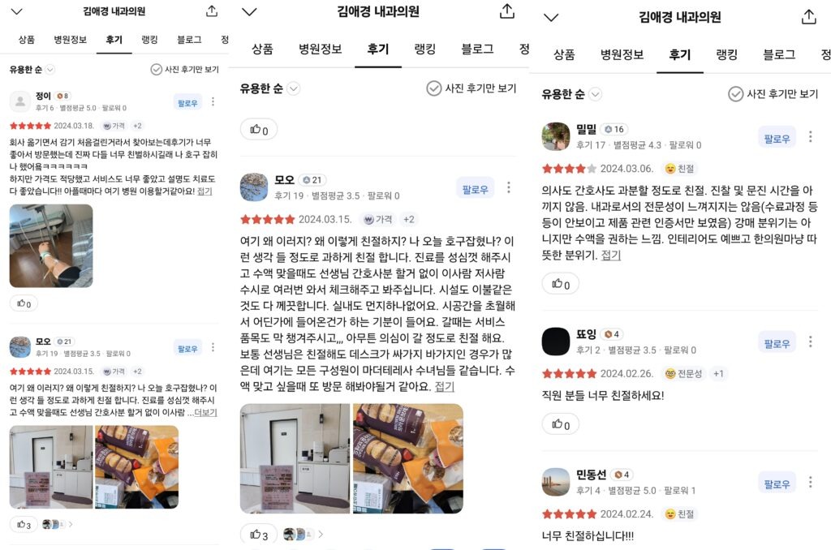Switch to 병원정보 tab in middle panel
The image size is (831, 550).
tap(320, 49)
